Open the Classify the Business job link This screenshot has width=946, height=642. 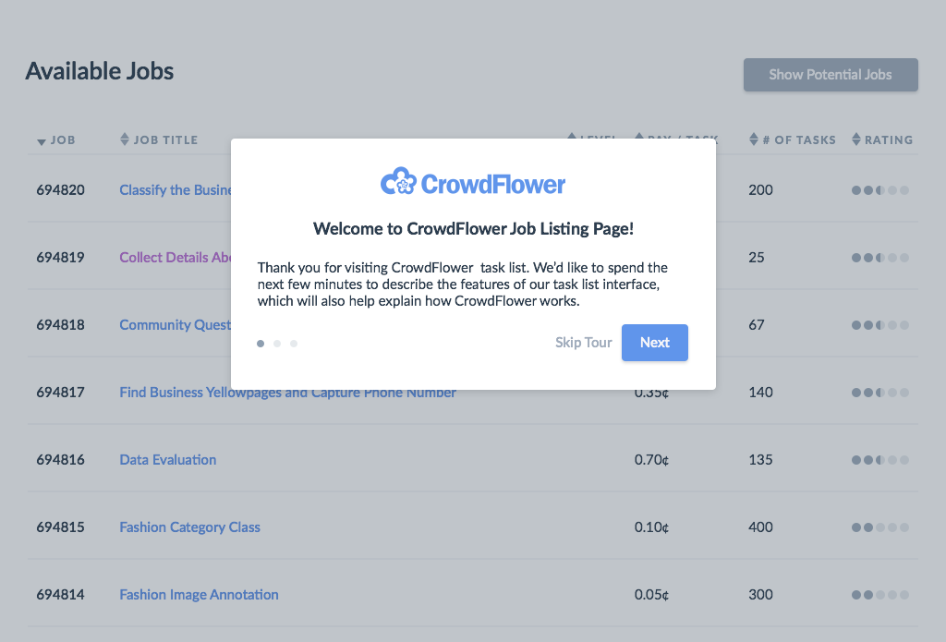175,190
